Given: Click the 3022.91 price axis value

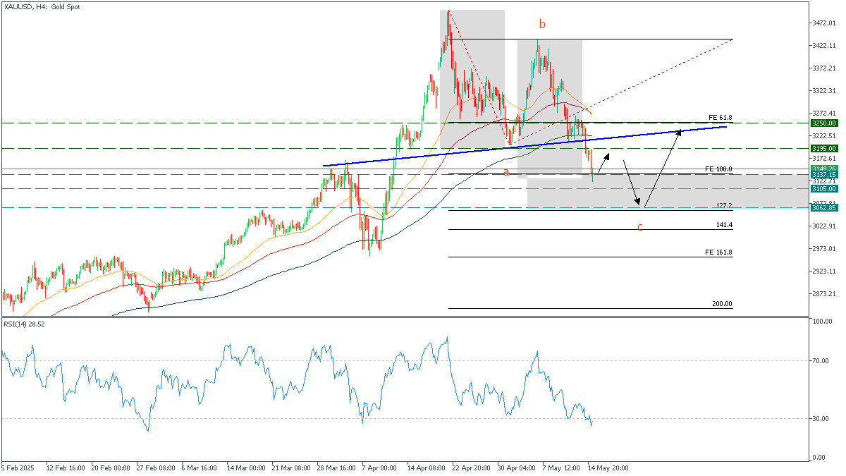Looking at the screenshot, I should coord(823,226).
